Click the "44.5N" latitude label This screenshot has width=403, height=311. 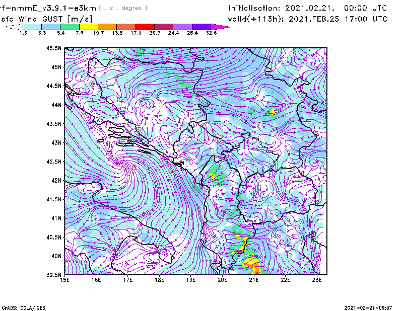(x=54, y=86)
